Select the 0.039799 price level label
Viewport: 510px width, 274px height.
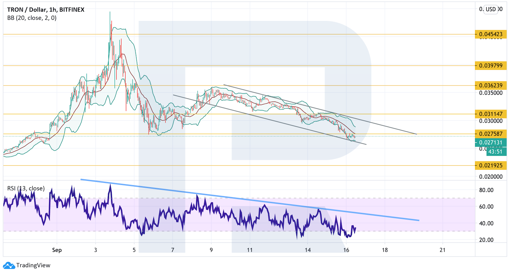(x=490, y=65)
